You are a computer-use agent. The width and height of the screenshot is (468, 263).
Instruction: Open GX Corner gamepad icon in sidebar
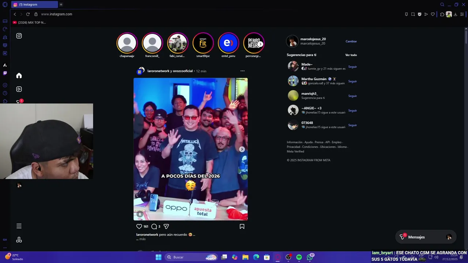coord(5,21)
